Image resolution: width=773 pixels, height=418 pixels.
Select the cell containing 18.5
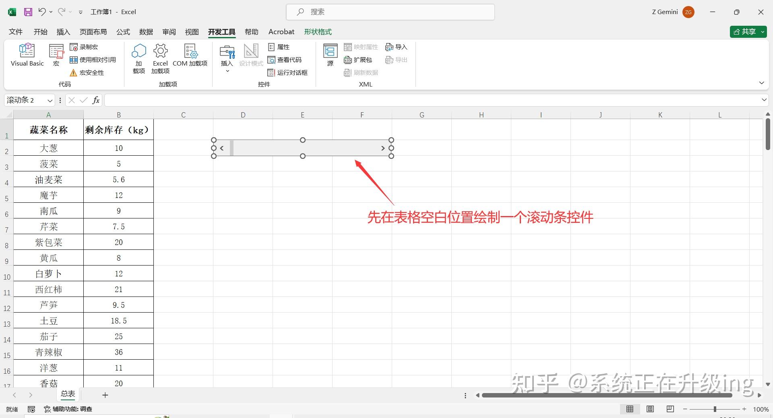click(119, 321)
